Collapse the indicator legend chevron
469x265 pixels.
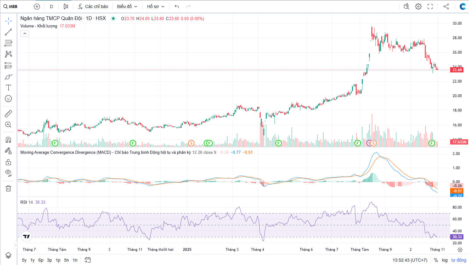(25, 33)
